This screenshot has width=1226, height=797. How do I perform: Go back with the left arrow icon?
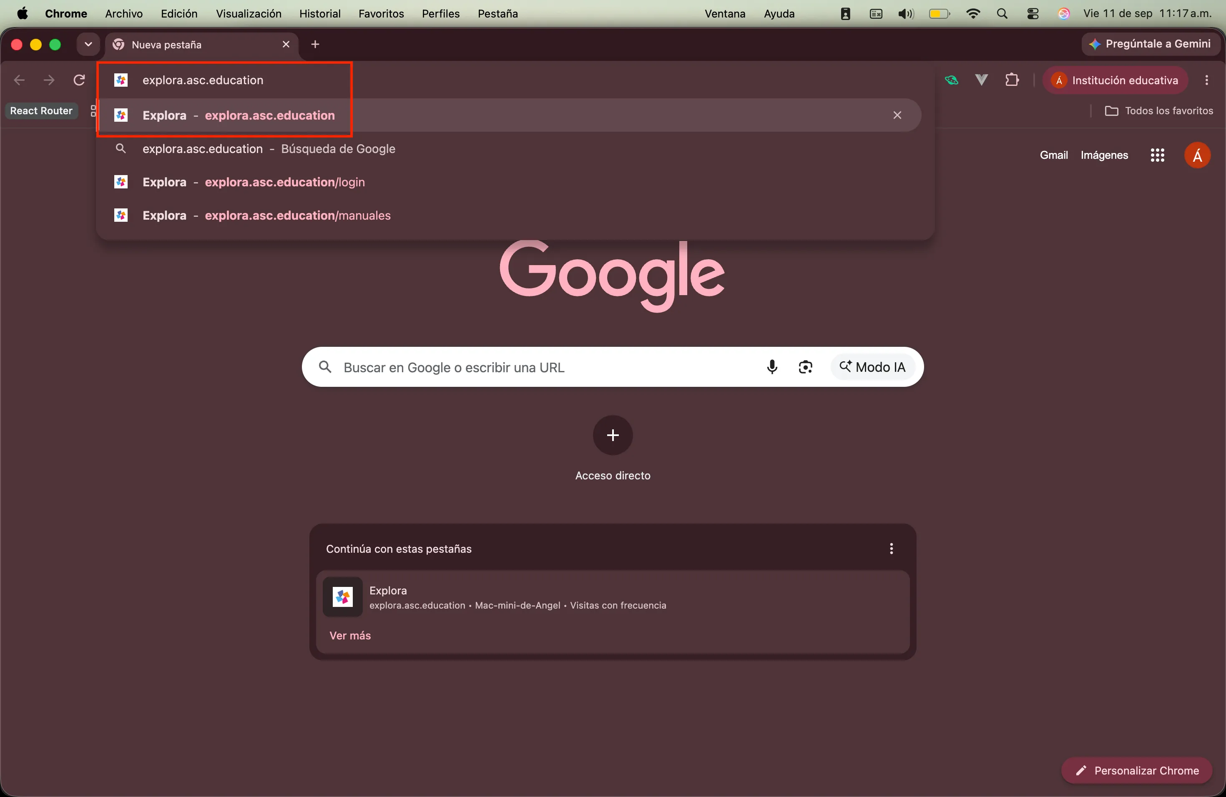click(19, 80)
